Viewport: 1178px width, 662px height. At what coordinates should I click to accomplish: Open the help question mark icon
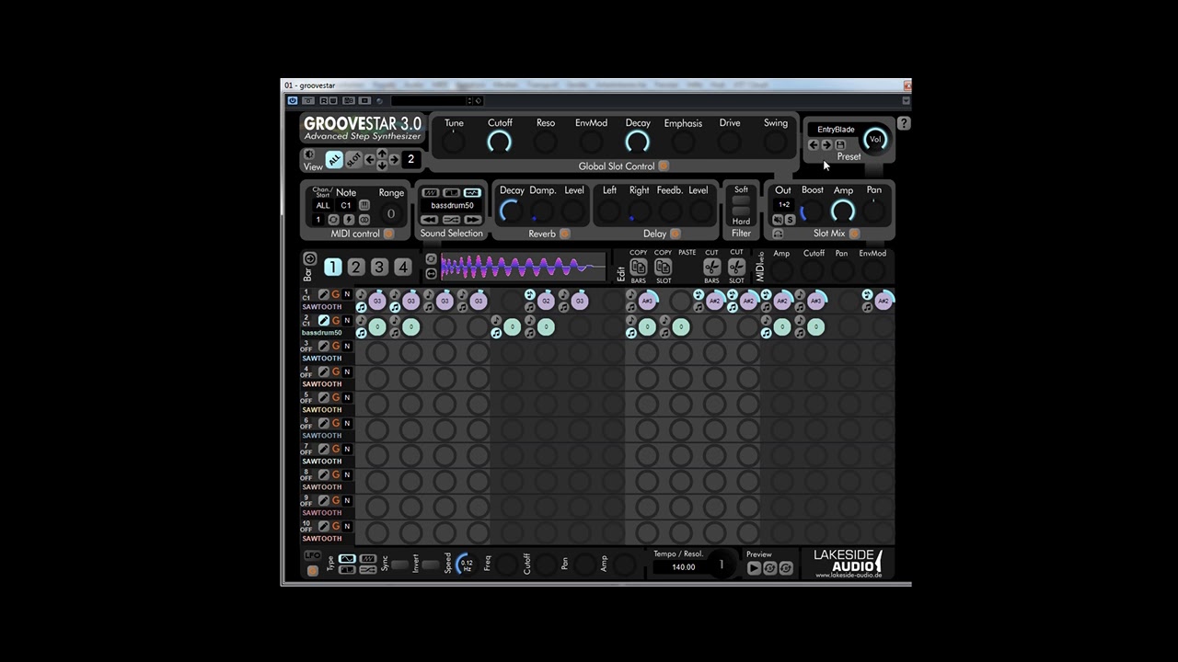point(904,123)
